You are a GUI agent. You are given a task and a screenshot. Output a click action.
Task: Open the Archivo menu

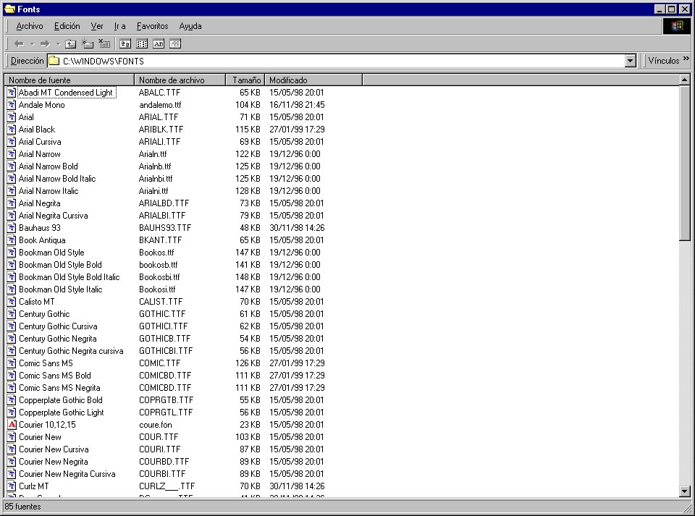click(30, 26)
